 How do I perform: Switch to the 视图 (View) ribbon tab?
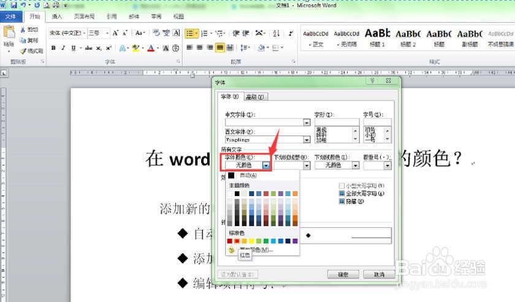pyautogui.click(x=178, y=17)
